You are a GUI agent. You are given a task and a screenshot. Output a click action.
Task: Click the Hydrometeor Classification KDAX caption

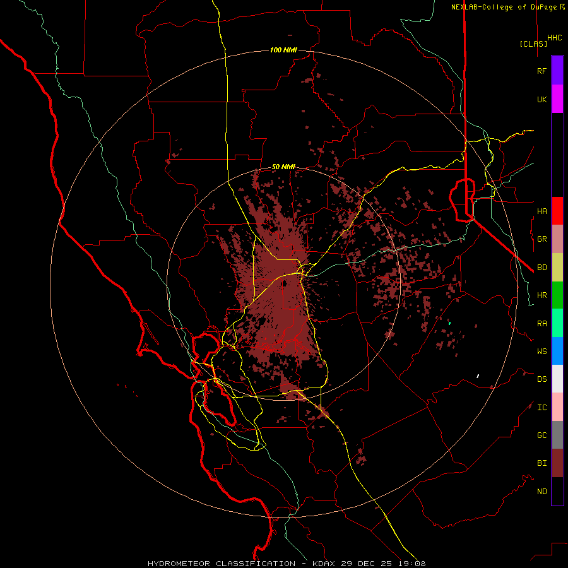point(287,564)
